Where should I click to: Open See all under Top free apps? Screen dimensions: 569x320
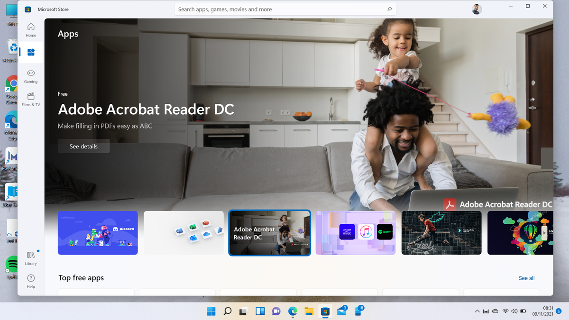pyautogui.click(x=526, y=278)
